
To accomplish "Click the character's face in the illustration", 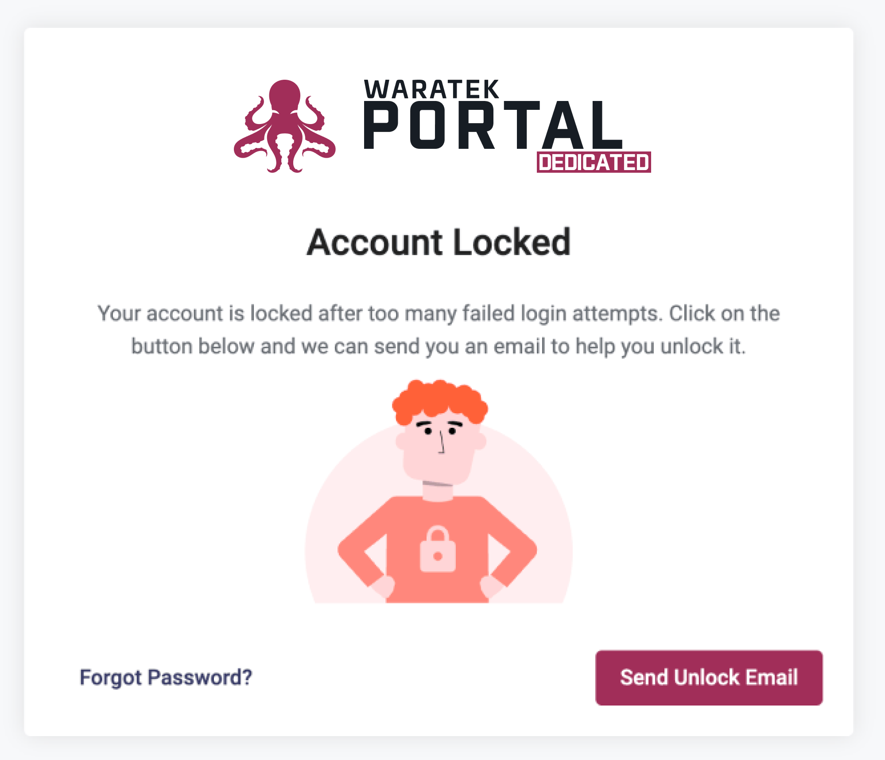I will point(439,447).
